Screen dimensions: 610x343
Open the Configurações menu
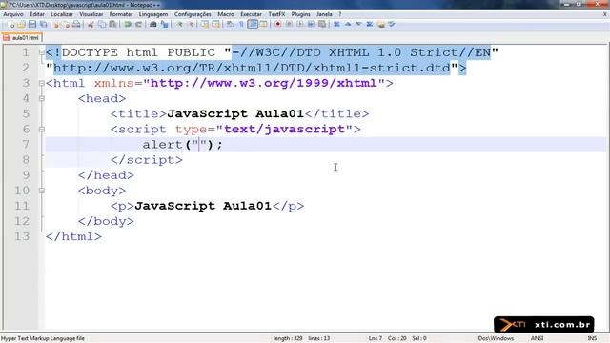click(193, 14)
